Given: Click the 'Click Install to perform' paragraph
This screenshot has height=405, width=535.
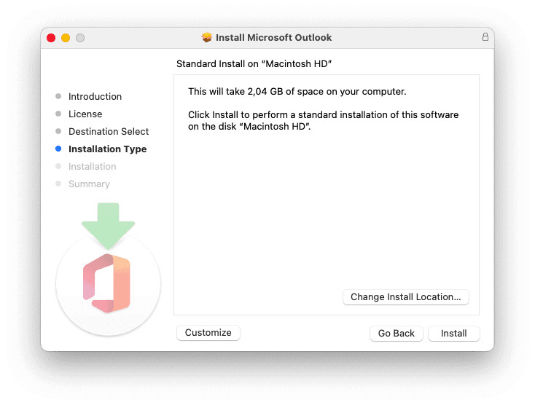Looking at the screenshot, I should [323, 120].
